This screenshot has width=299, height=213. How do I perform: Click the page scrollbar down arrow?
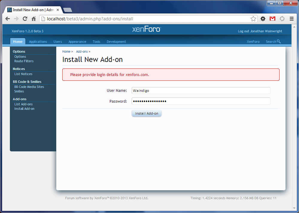(295, 208)
